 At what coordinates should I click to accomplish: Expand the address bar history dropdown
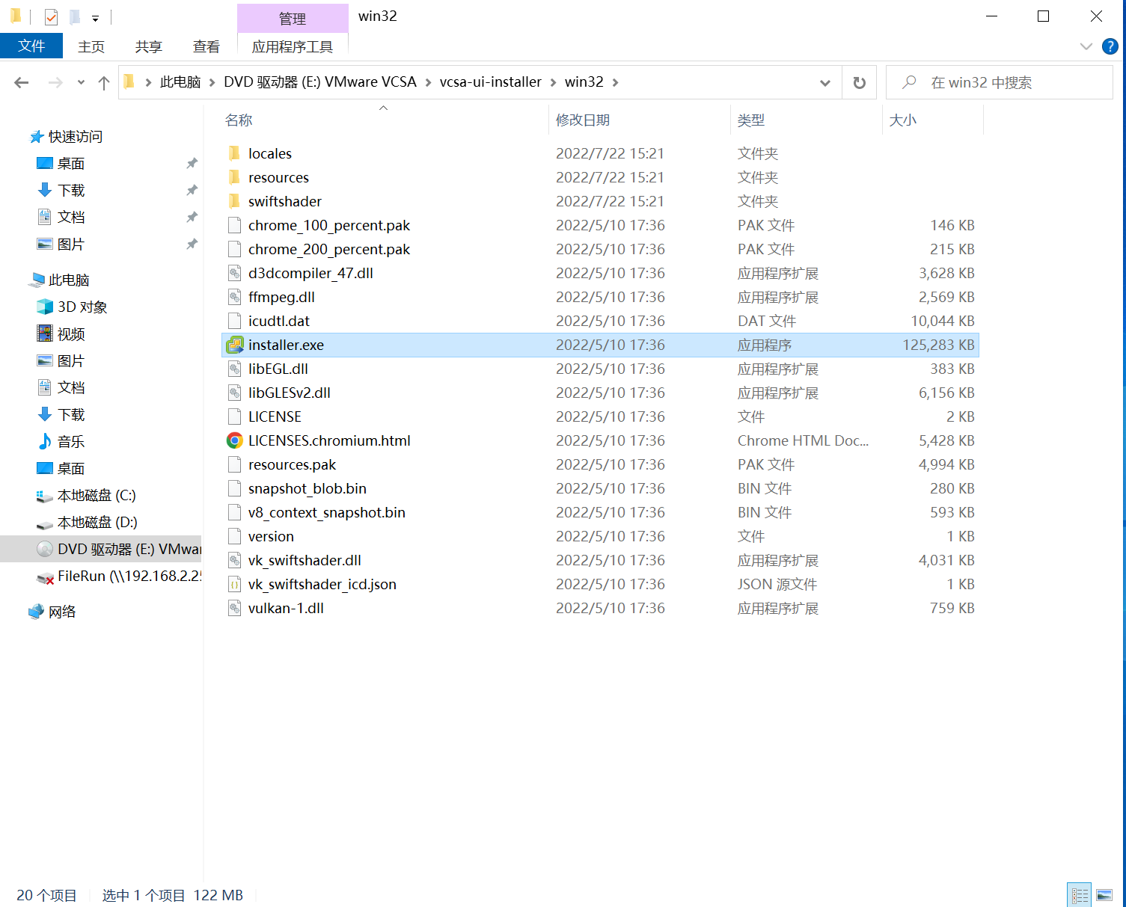coord(825,82)
